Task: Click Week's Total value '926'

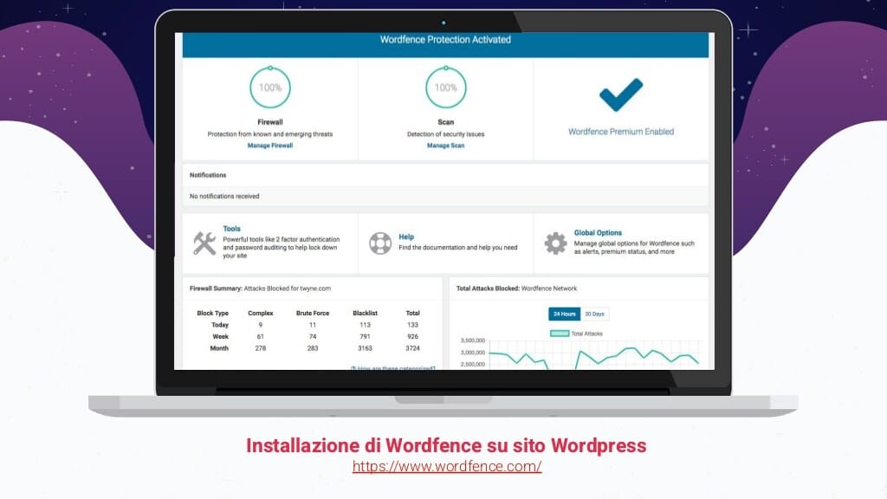Action: (x=412, y=337)
